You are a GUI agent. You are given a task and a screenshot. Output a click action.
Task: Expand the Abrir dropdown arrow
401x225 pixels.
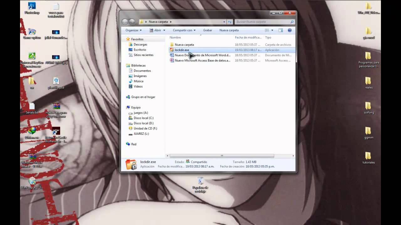tap(164, 30)
